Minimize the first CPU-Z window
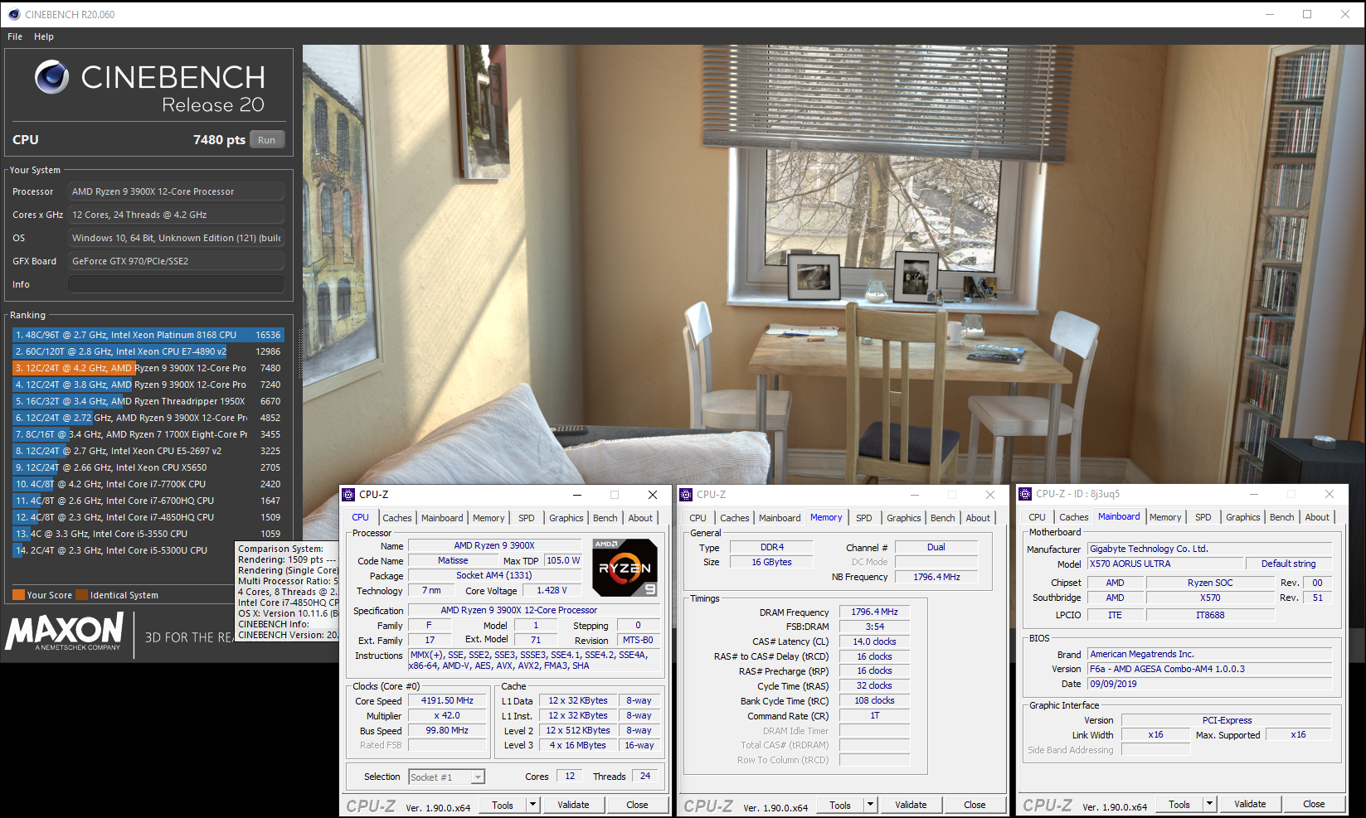This screenshot has height=818, width=1366. coord(577,495)
